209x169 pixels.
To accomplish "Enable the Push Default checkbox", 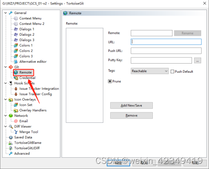I will pyautogui.click(x=172, y=71).
